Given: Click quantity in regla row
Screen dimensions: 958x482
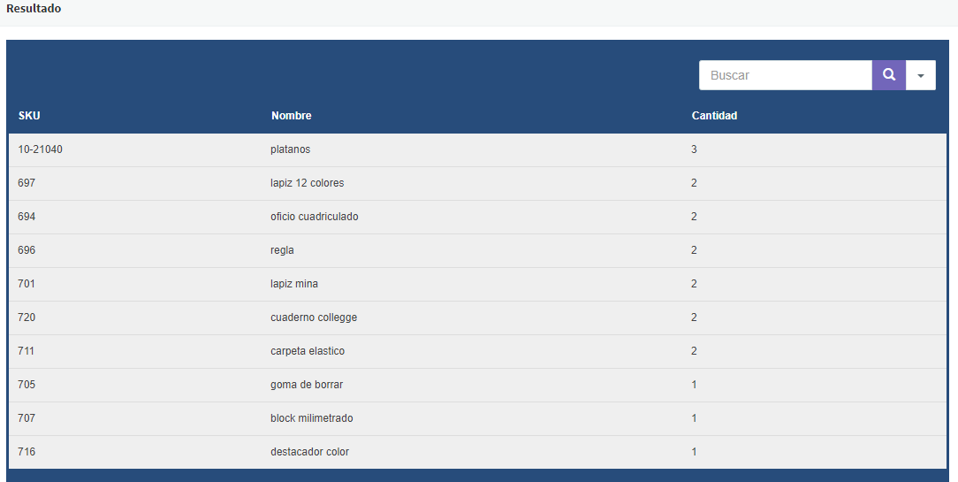Looking at the screenshot, I should click(694, 250).
